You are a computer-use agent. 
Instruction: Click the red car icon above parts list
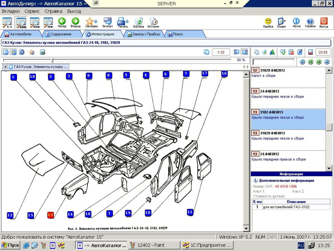click(311, 52)
